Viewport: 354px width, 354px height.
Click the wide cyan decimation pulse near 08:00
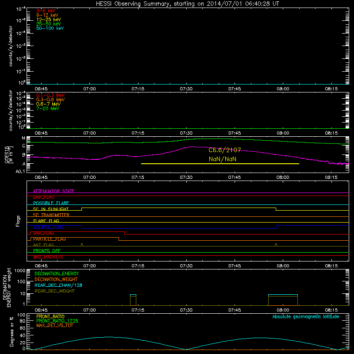(x=283, y=295)
